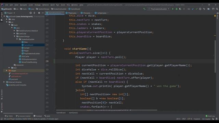The height and width of the screenshot is (123, 219).
Task: Click SystemDesign in the navigation breadcrumb
Action: click(42, 9)
